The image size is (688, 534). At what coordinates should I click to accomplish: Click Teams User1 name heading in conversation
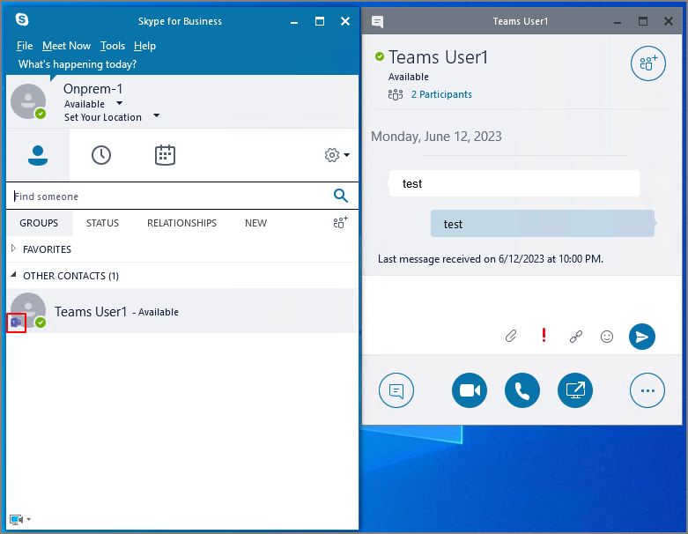point(438,57)
